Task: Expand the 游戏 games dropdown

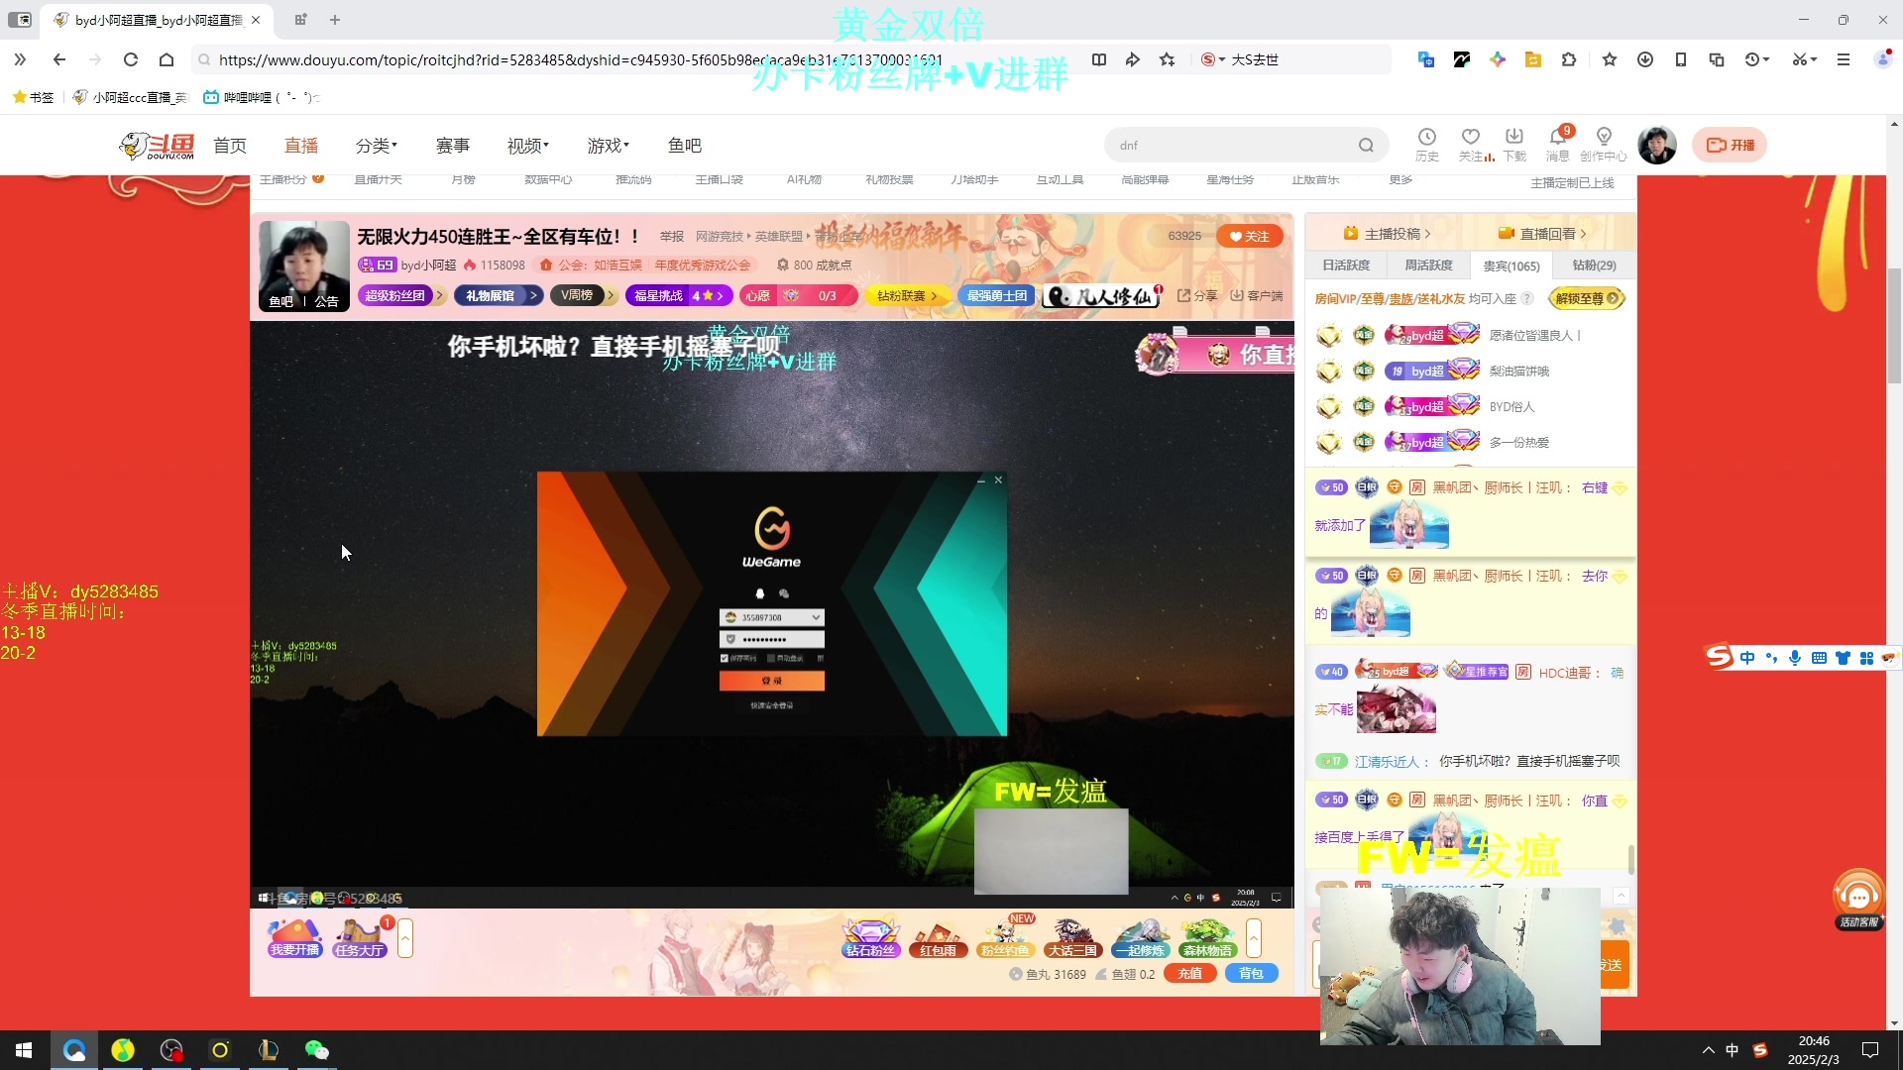Action: (x=608, y=146)
